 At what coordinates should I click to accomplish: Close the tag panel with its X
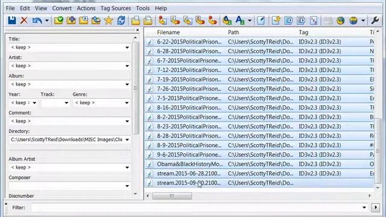pyautogui.click(x=138, y=30)
